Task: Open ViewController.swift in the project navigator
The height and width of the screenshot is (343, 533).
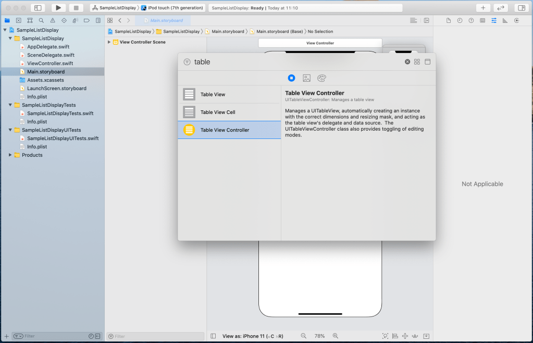Action: [50, 63]
